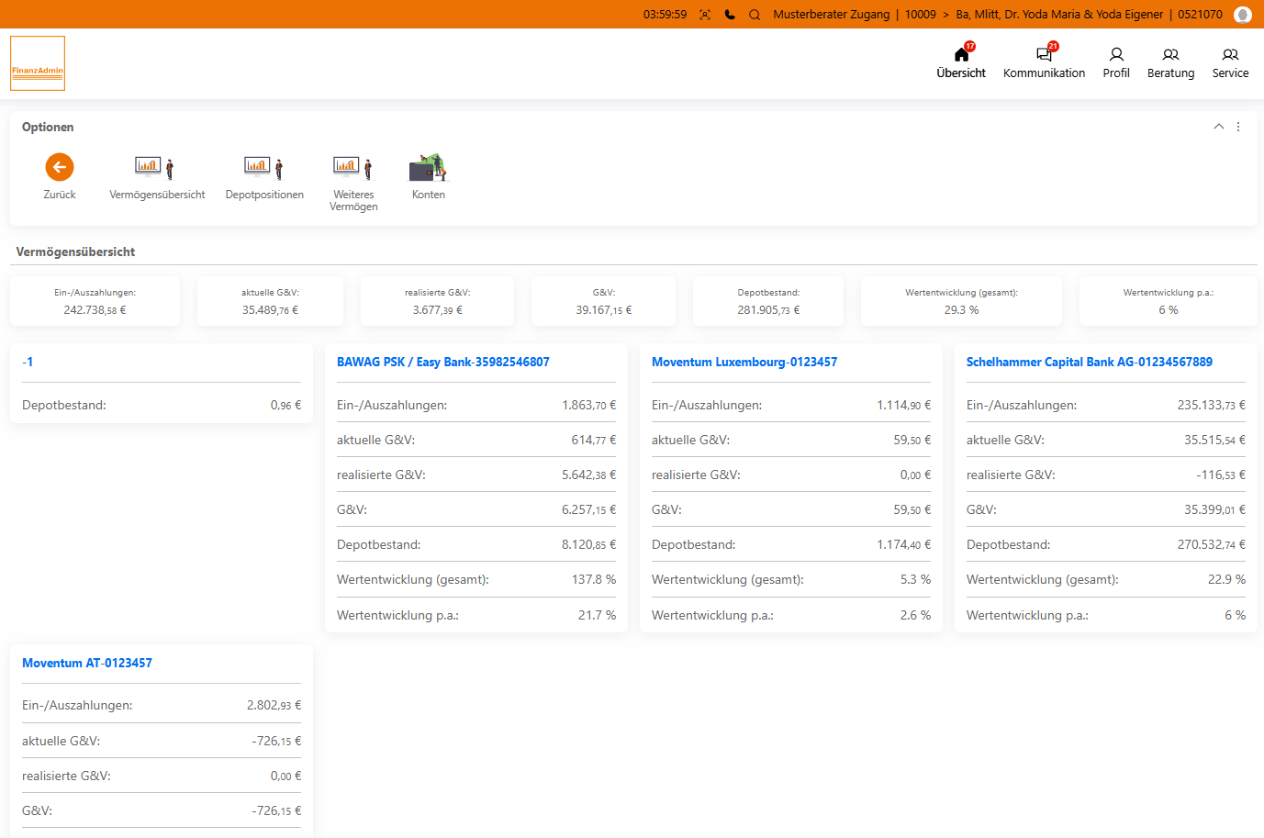Click the orange Zurück back arrow
This screenshot has width=1264, height=838.
coord(60,167)
